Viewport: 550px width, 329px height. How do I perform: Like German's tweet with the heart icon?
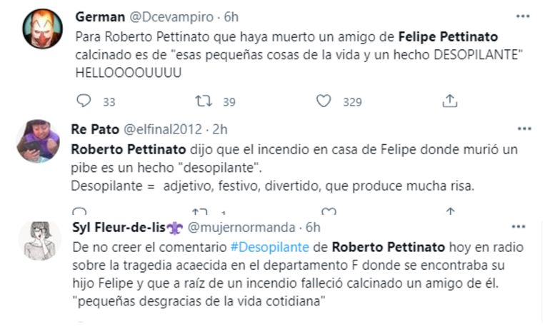pos(324,101)
